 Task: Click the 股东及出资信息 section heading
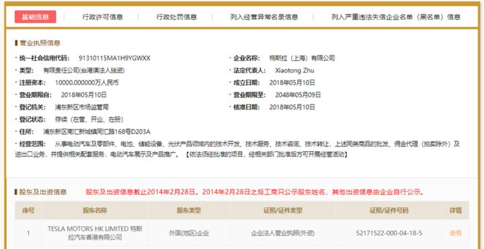point(43,193)
